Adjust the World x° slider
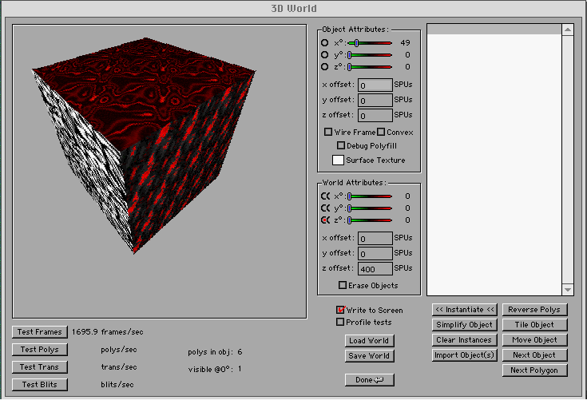Screen dimensions: 587x400 (370, 196)
